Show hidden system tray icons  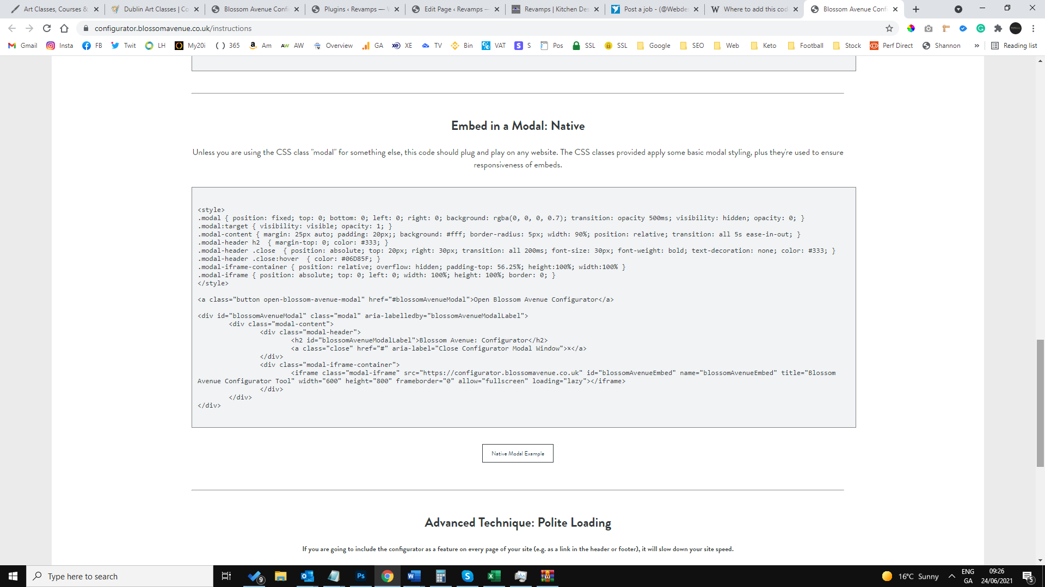coord(952,576)
